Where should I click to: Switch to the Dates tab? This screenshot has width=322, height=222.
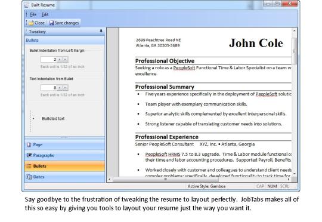(x=64, y=177)
